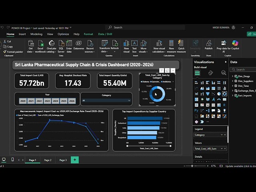Expand the Dim_Suppliers table
The width and height of the screenshot is (256, 192).
click(x=232, y=81)
